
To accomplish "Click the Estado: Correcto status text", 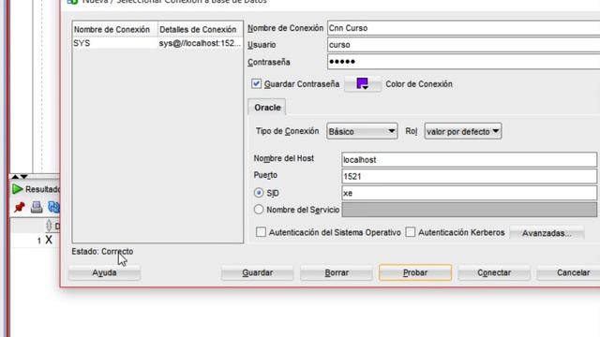I will pyautogui.click(x=102, y=252).
